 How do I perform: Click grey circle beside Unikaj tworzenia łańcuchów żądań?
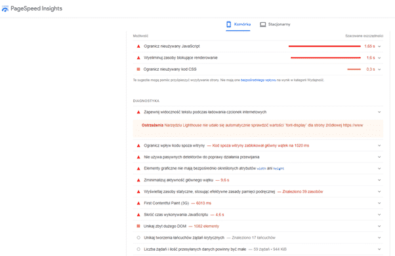138,238
